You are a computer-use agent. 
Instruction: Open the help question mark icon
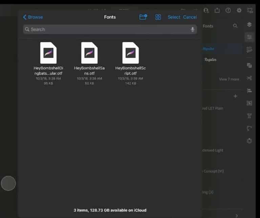228,10
